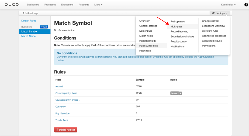This screenshot has width=249, height=136.
Task: Open Match fields settings
Action: pos(146,36)
